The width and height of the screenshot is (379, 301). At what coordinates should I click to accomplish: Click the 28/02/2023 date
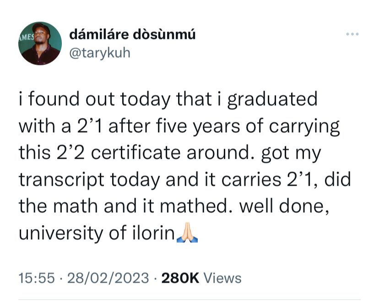point(108,278)
